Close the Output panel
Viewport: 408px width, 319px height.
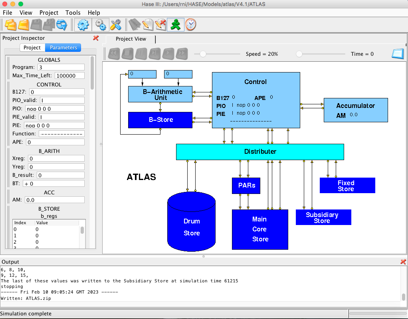point(403,262)
